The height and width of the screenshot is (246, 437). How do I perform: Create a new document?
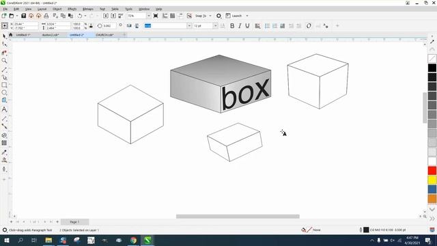[4, 16]
